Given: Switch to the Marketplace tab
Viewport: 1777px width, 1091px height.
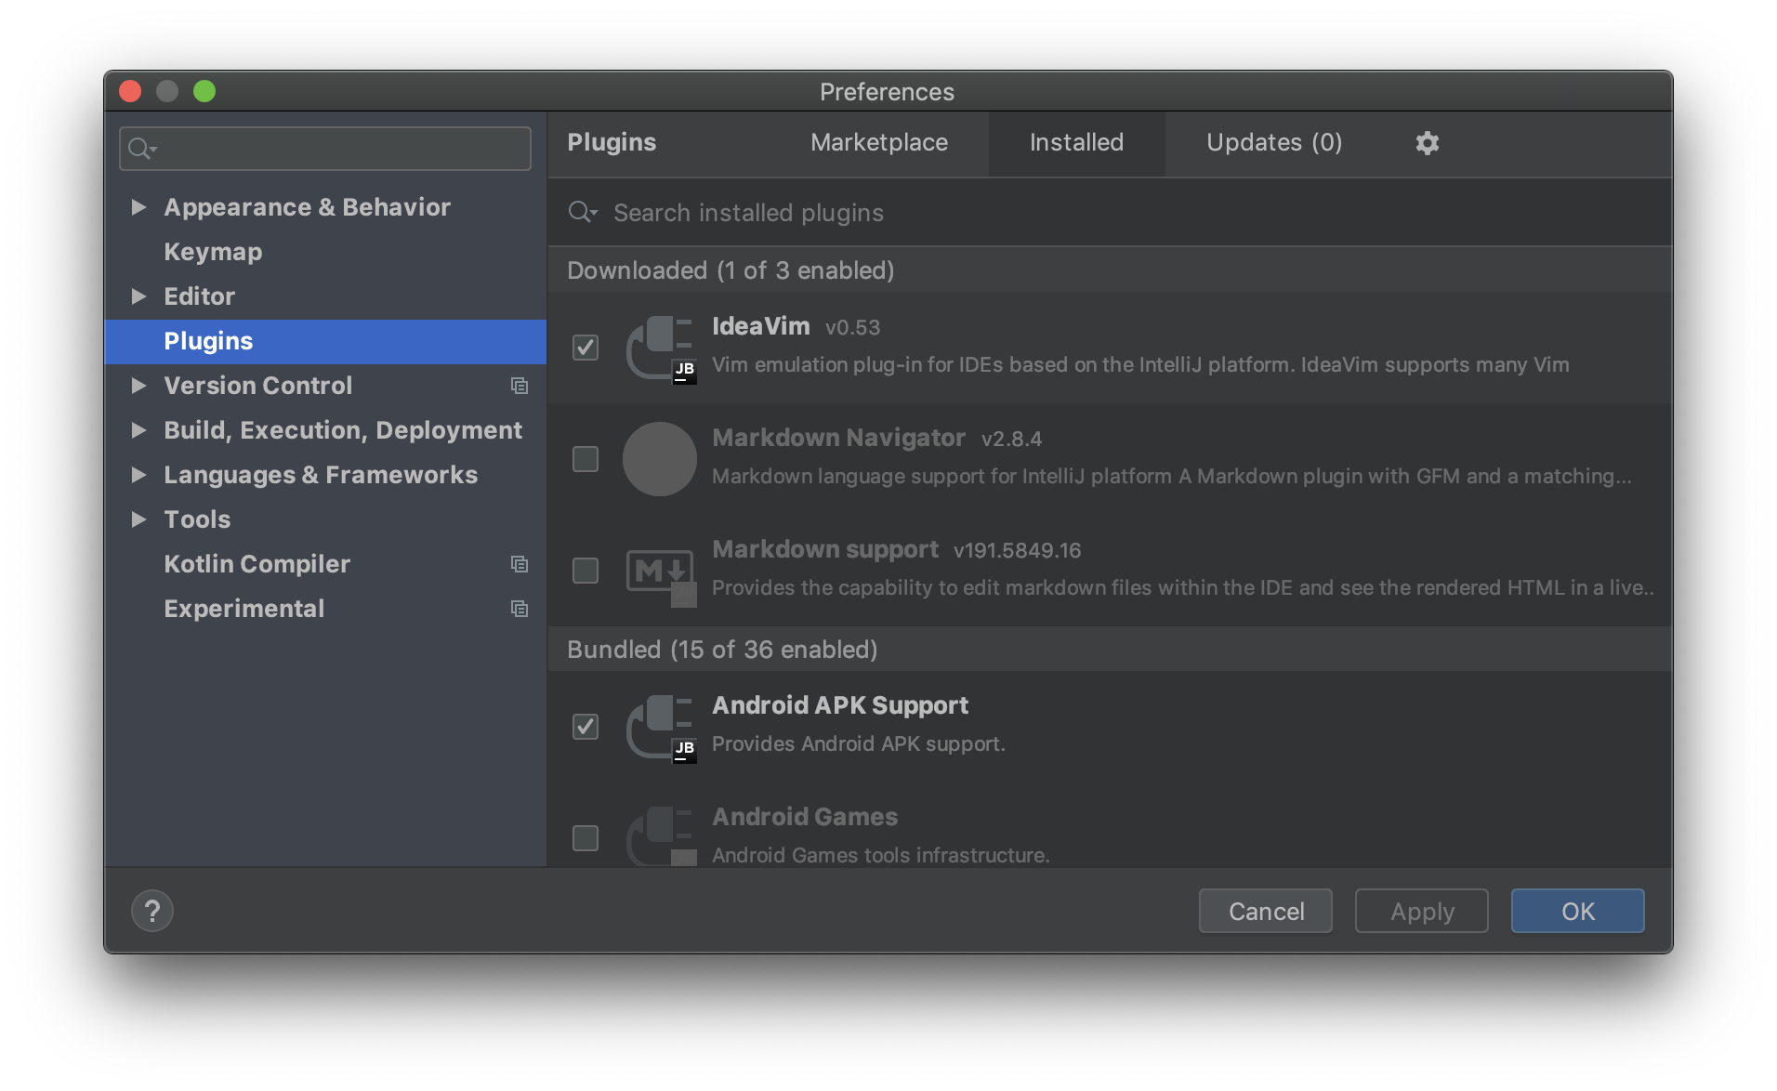Looking at the screenshot, I should pos(879,143).
